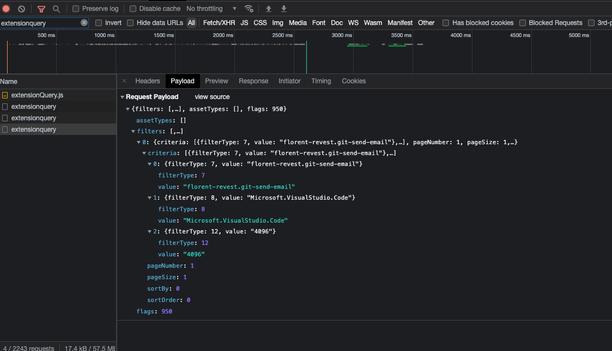Image resolution: width=612 pixels, height=351 pixels.
Task: Clear the filter text with the X icon
Action: point(84,23)
